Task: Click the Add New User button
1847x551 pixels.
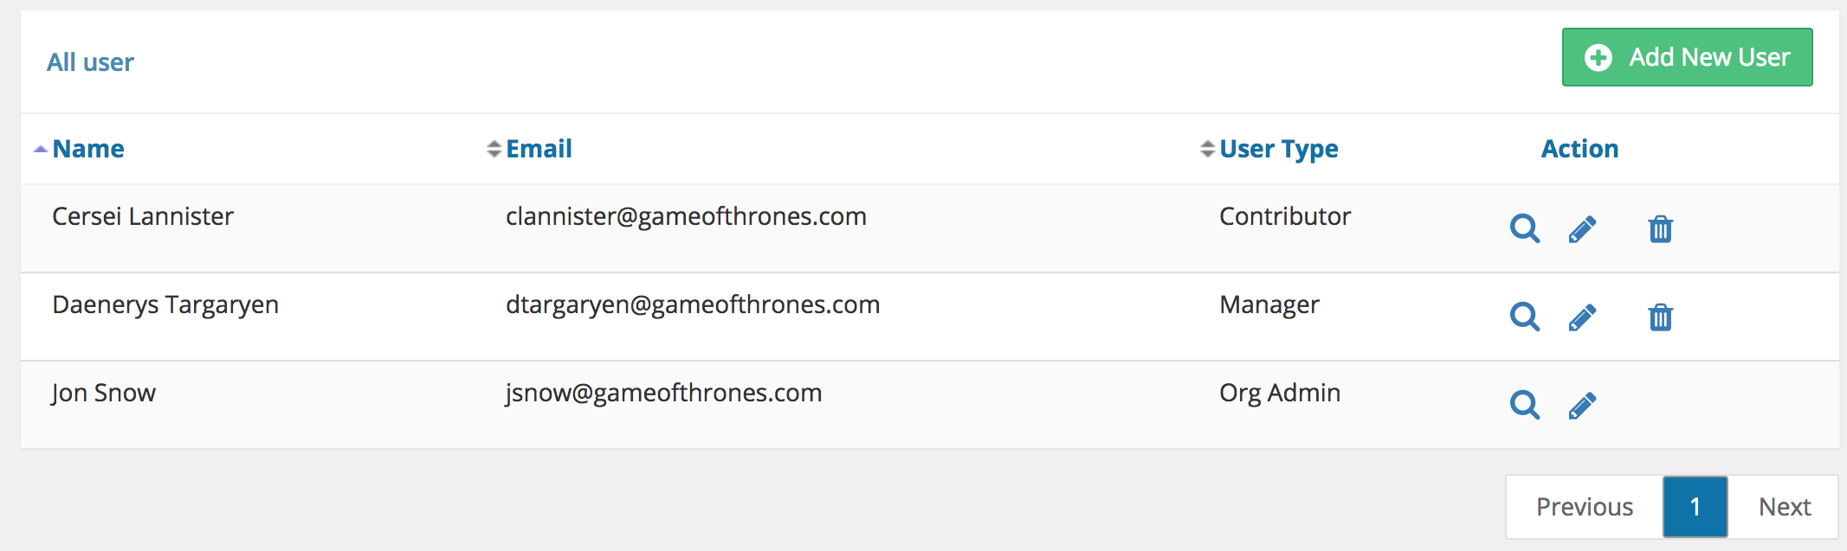Action: tap(1687, 57)
